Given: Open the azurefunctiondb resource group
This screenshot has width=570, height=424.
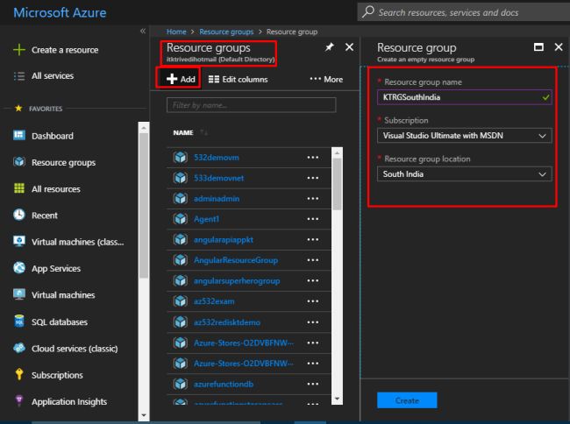Looking at the screenshot, I should (x=224, y=384).
